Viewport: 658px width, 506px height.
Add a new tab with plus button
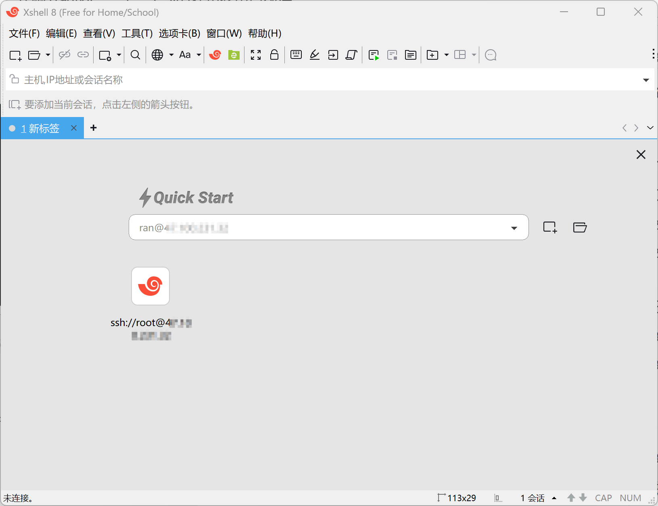click(x=94, y=128)
